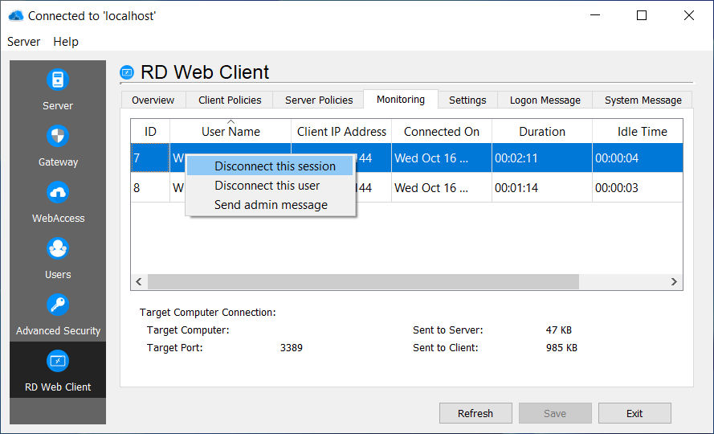The height and width of the screenshot is (434, 714).
Task: Open the Server section in sidebar
Action: tap(57, 89)
